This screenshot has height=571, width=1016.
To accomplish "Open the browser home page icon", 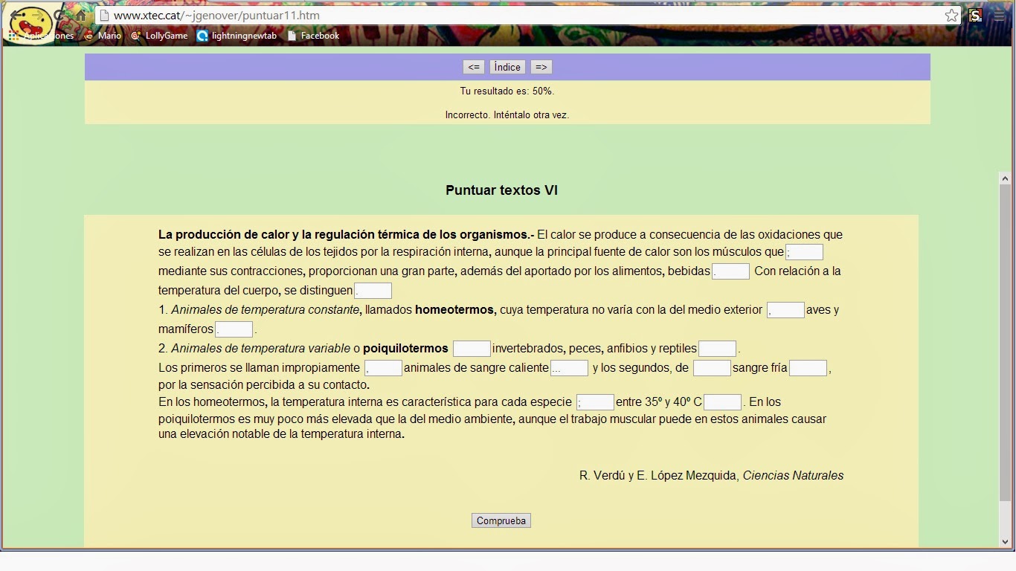I will pos(80,16).
